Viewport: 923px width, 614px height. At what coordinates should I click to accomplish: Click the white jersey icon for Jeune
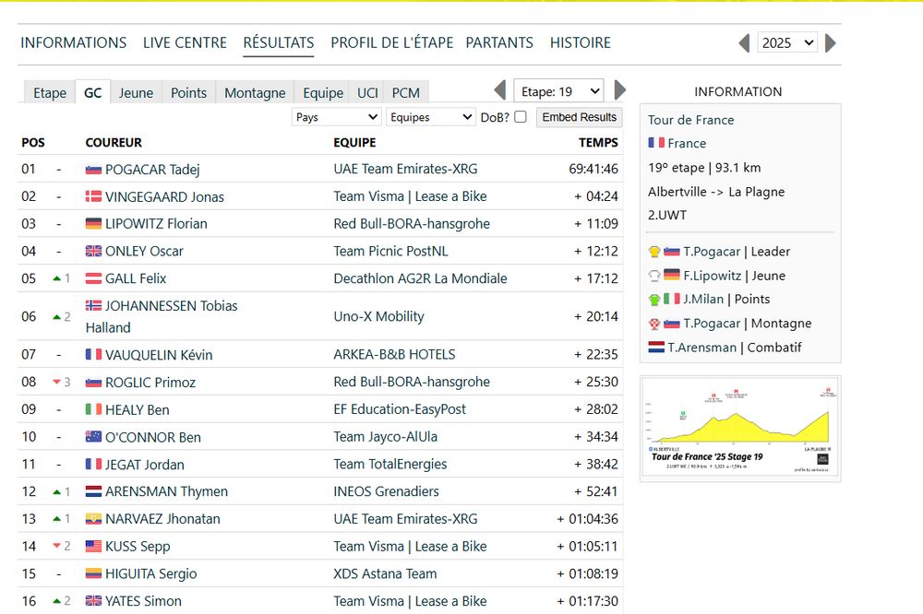point(654,276)
